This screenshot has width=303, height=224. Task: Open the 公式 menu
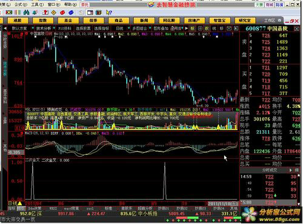[21, 4]
